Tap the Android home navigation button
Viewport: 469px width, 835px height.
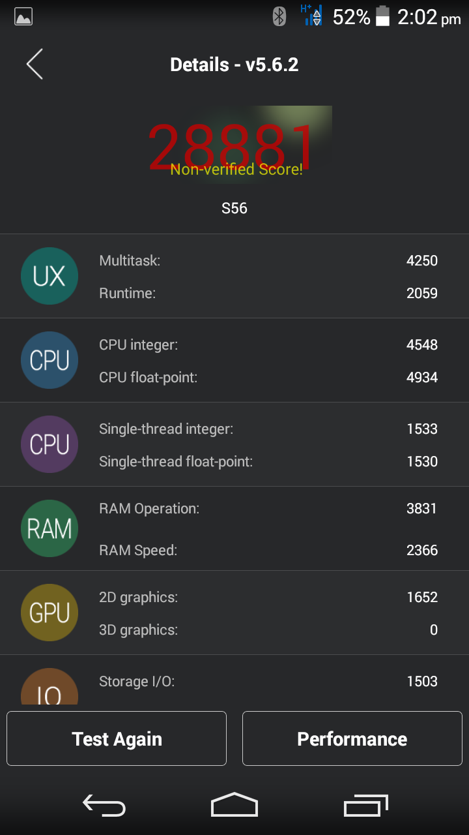[x=234, y=805]
